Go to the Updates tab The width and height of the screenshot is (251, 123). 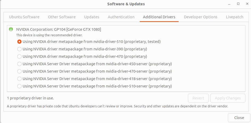(92, 17)
